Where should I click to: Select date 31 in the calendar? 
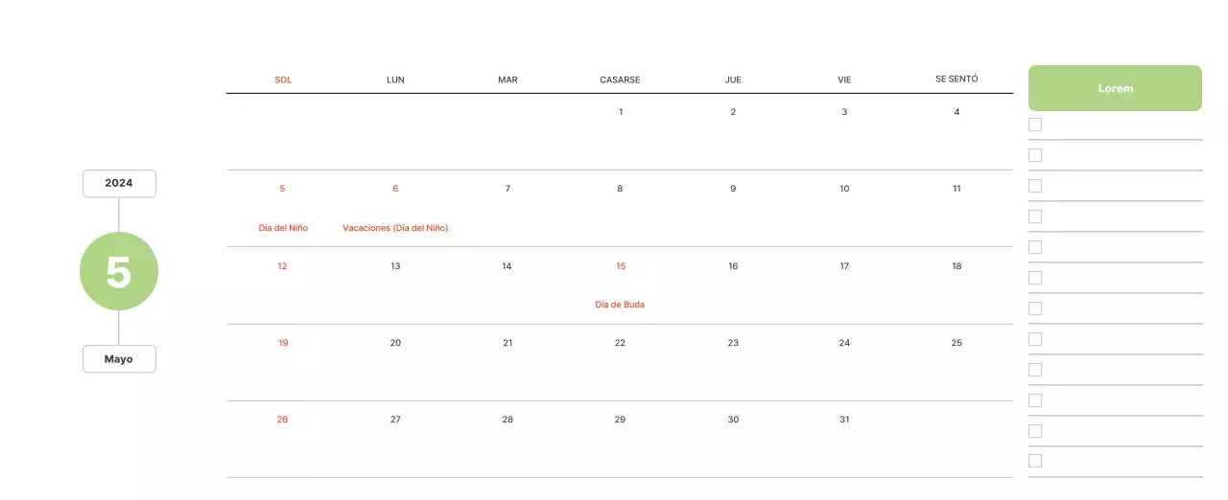click(844, 420)
